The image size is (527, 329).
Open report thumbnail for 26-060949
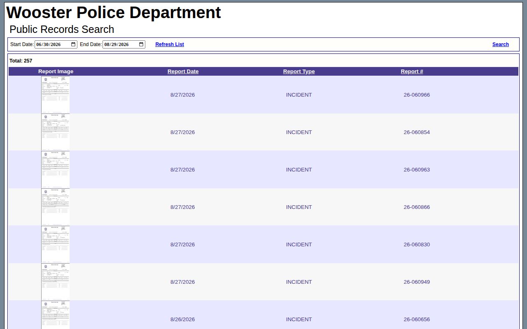(x=56, y=282)
